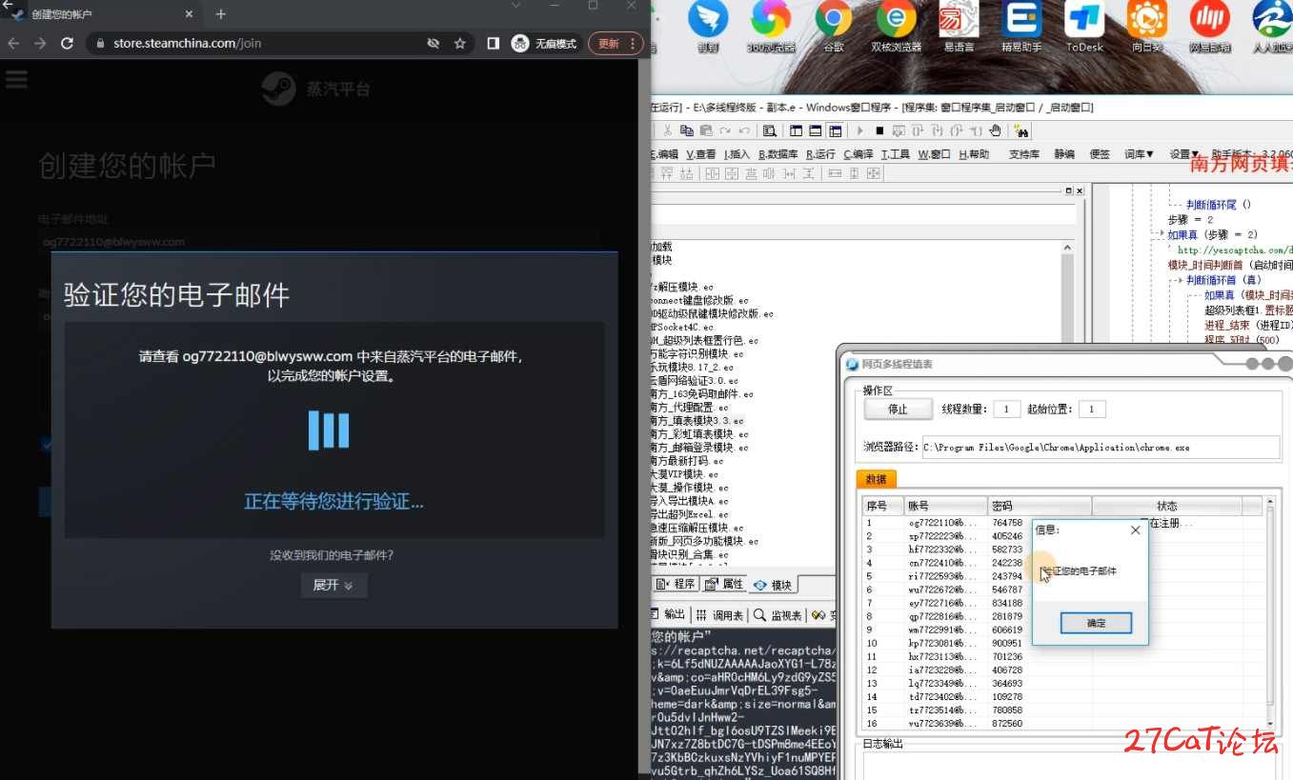Select 调用表 tab in bottom panel
Screen dimensions: 1293x780
click(x=719, y=614)
